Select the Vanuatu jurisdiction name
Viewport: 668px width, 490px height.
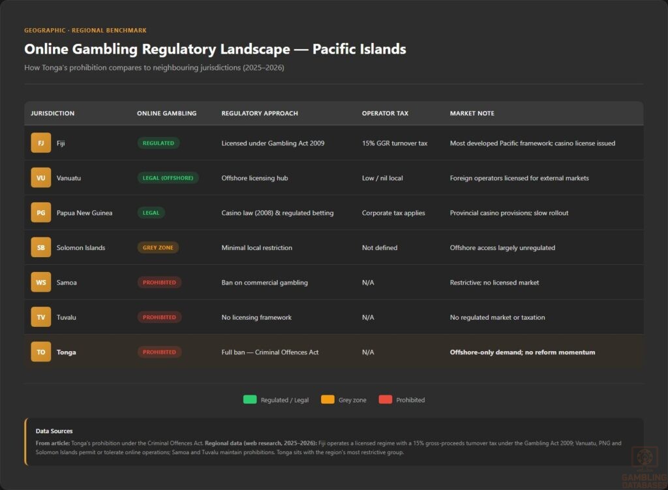click(x=68, y=178)
